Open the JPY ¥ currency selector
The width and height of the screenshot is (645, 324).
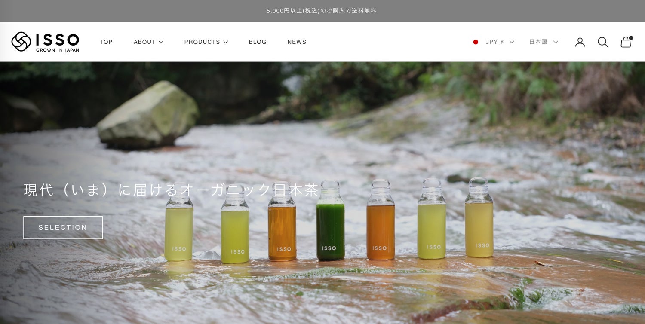point(500,42)
